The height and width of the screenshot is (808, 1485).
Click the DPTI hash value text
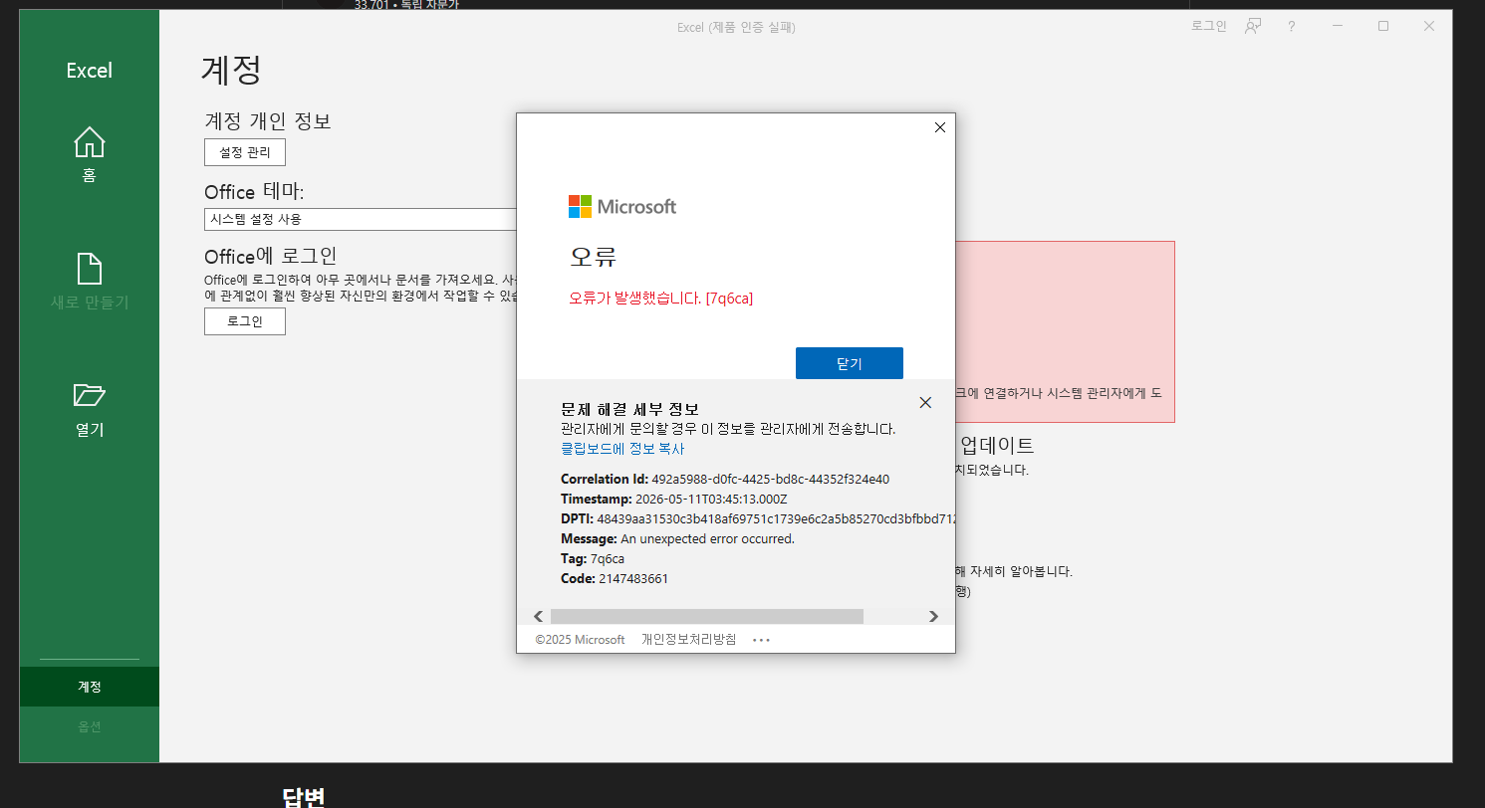[x=776, y=518]
